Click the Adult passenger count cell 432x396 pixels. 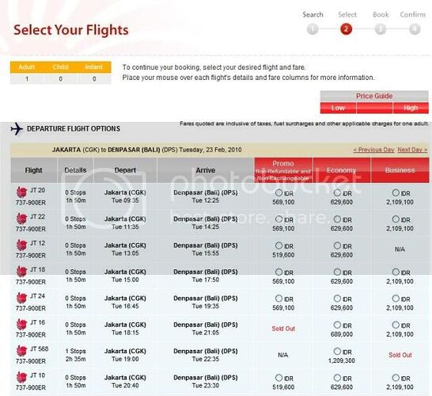point(27,79)
